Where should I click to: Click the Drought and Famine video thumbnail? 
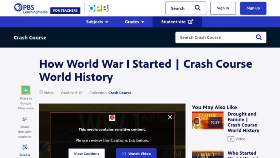click(208, 120)
